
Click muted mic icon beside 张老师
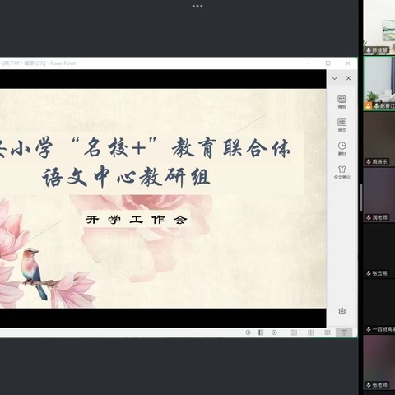pyautogui.click(x=369, y=385)
